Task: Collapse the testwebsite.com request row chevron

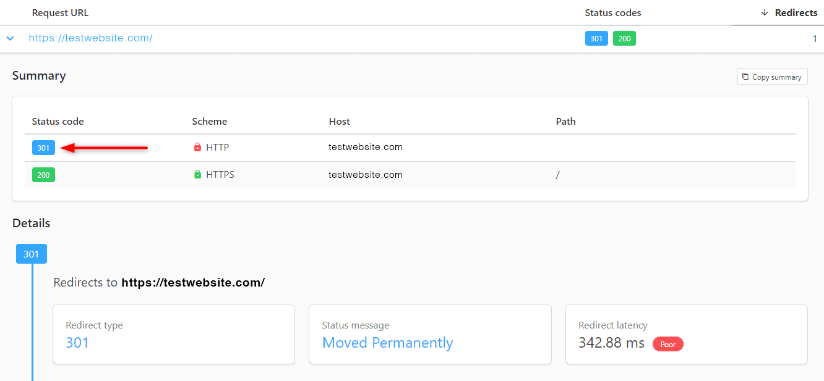Action: tap(10, 38)
